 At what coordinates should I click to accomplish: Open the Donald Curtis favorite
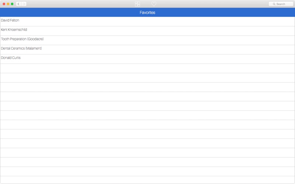point(147,59)
